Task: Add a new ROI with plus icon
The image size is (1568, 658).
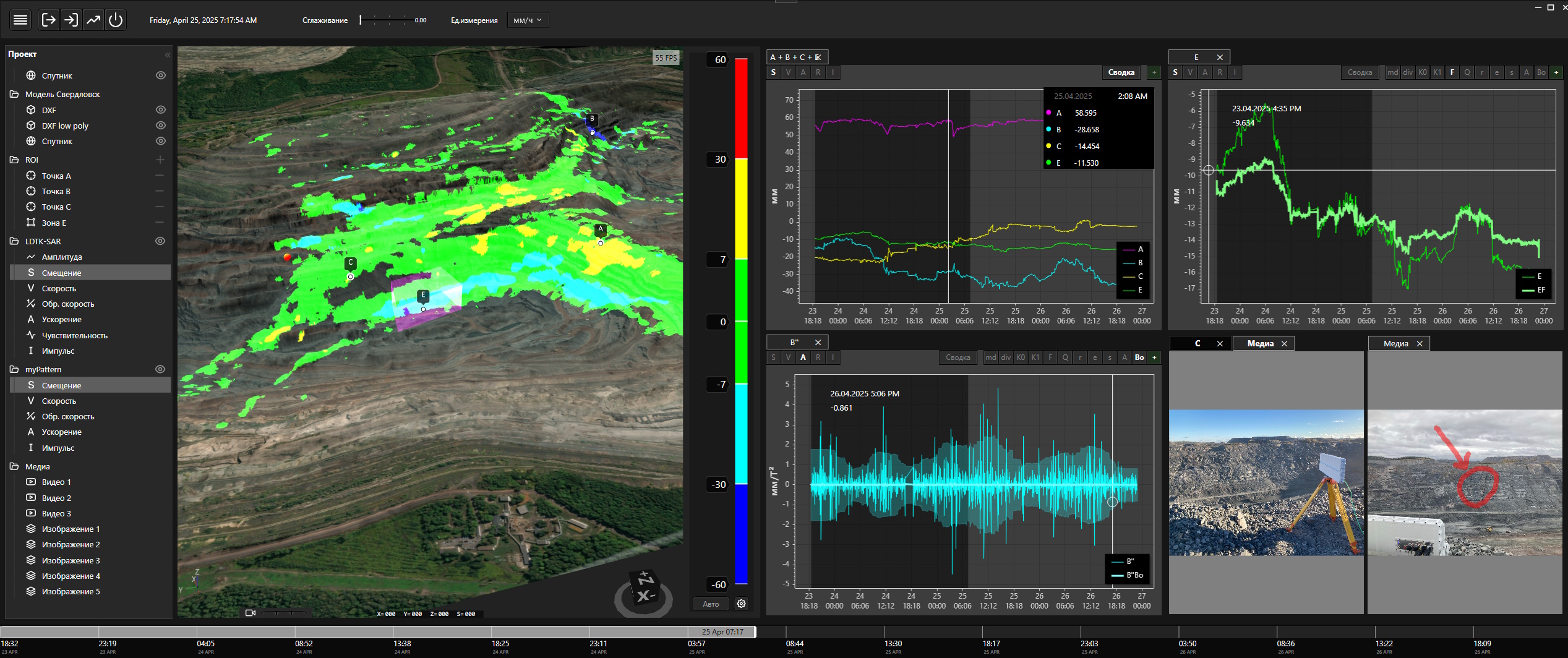Action: (160, 160)
